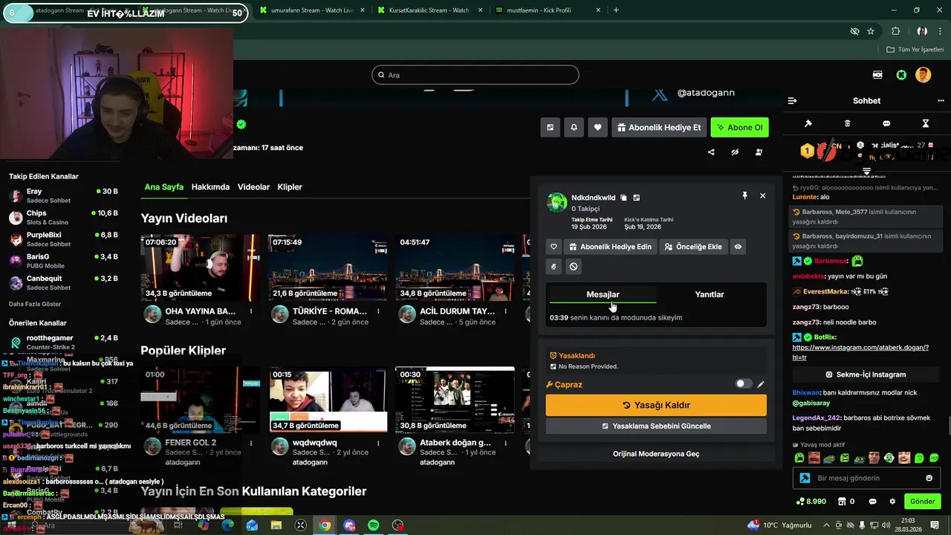Click the speech bubble in chat toolbar
The width and height of the screenshot is (951, 535).
point(886,123)
